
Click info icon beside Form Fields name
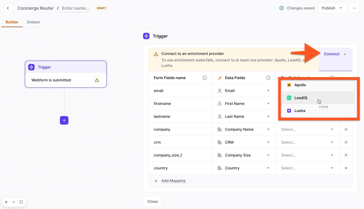tap(205, 78)
